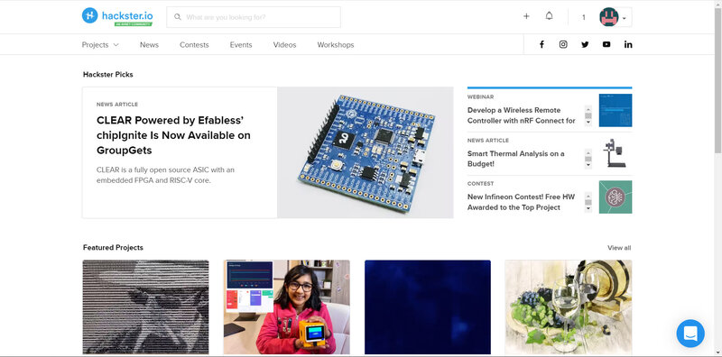Go to the Workshops section
This screenshot has height=357, width=722.
point(336,45)
